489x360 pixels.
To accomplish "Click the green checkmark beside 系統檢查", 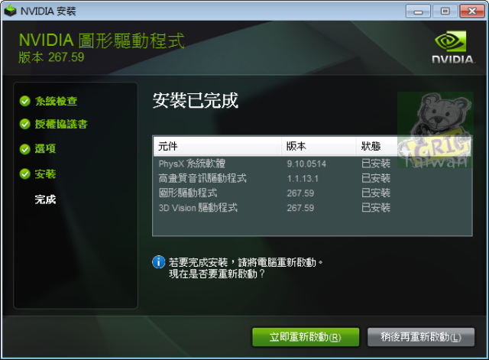I will coord(25,101).
